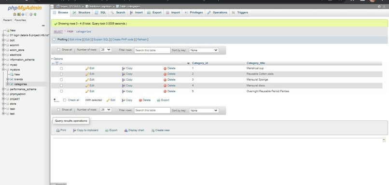
Task: Click the log out door icon beside Home
Action: coord(19,14)
